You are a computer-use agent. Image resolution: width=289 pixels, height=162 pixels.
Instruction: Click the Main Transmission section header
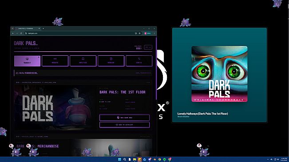click(83, 73)
